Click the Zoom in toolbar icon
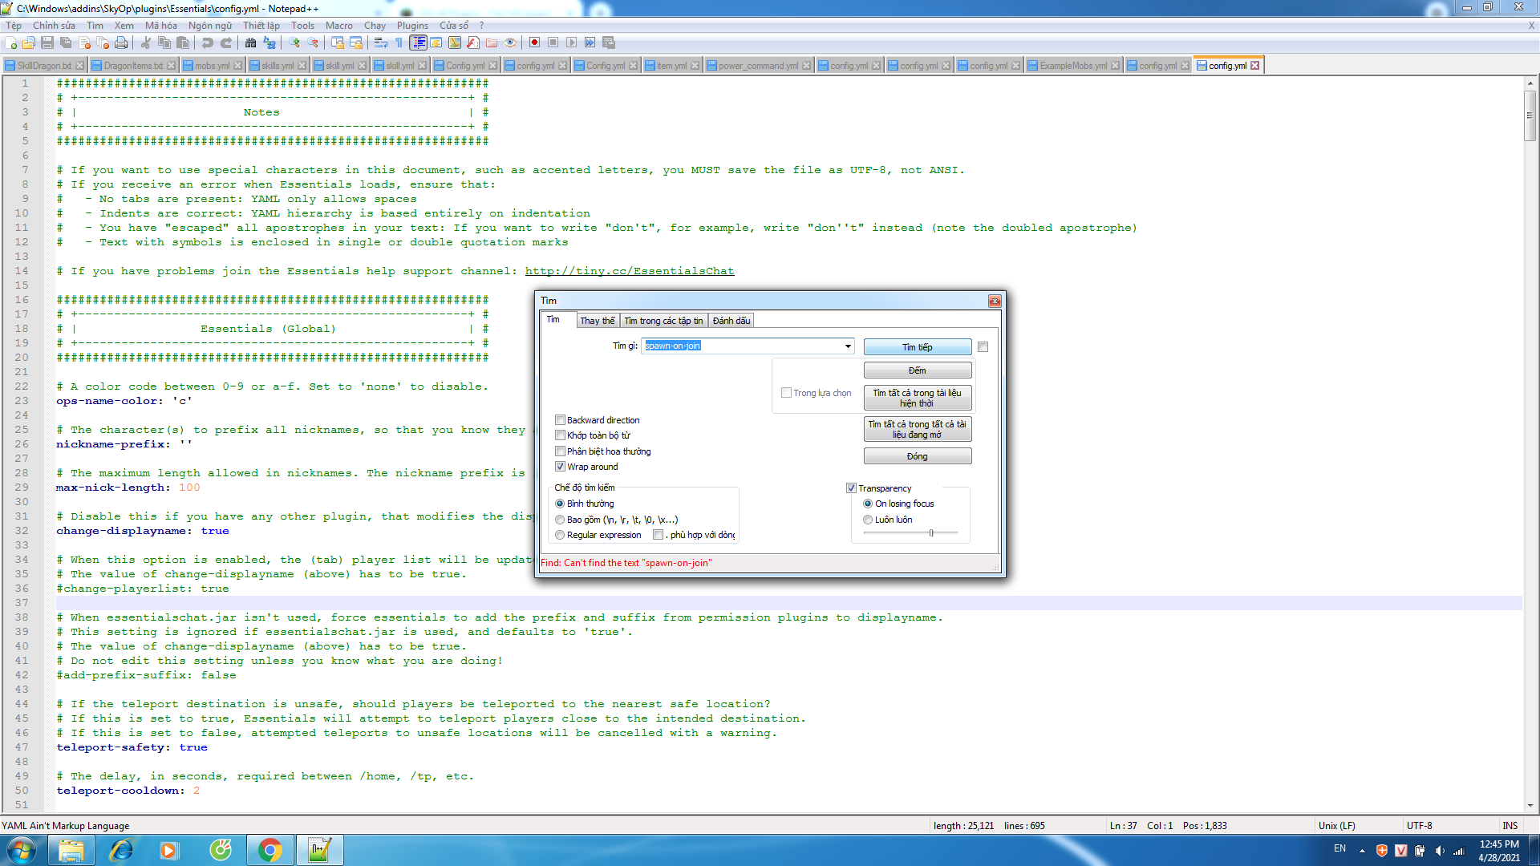 pos(294,42)
